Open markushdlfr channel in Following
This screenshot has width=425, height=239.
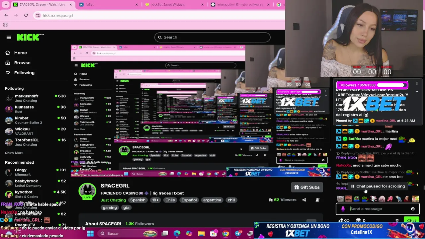[36, 98]
